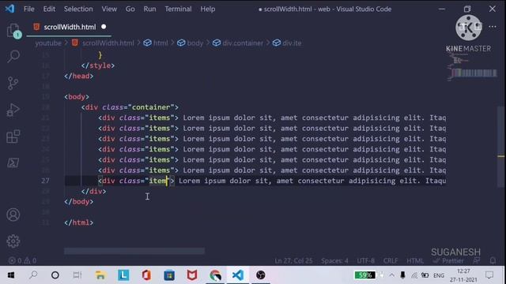Click the html breadcrumb segment
506x284 pixels.
click(156, 43)
